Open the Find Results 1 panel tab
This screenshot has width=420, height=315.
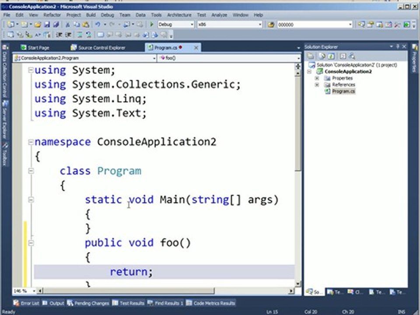pyautogui.click(x=165, y=303)
